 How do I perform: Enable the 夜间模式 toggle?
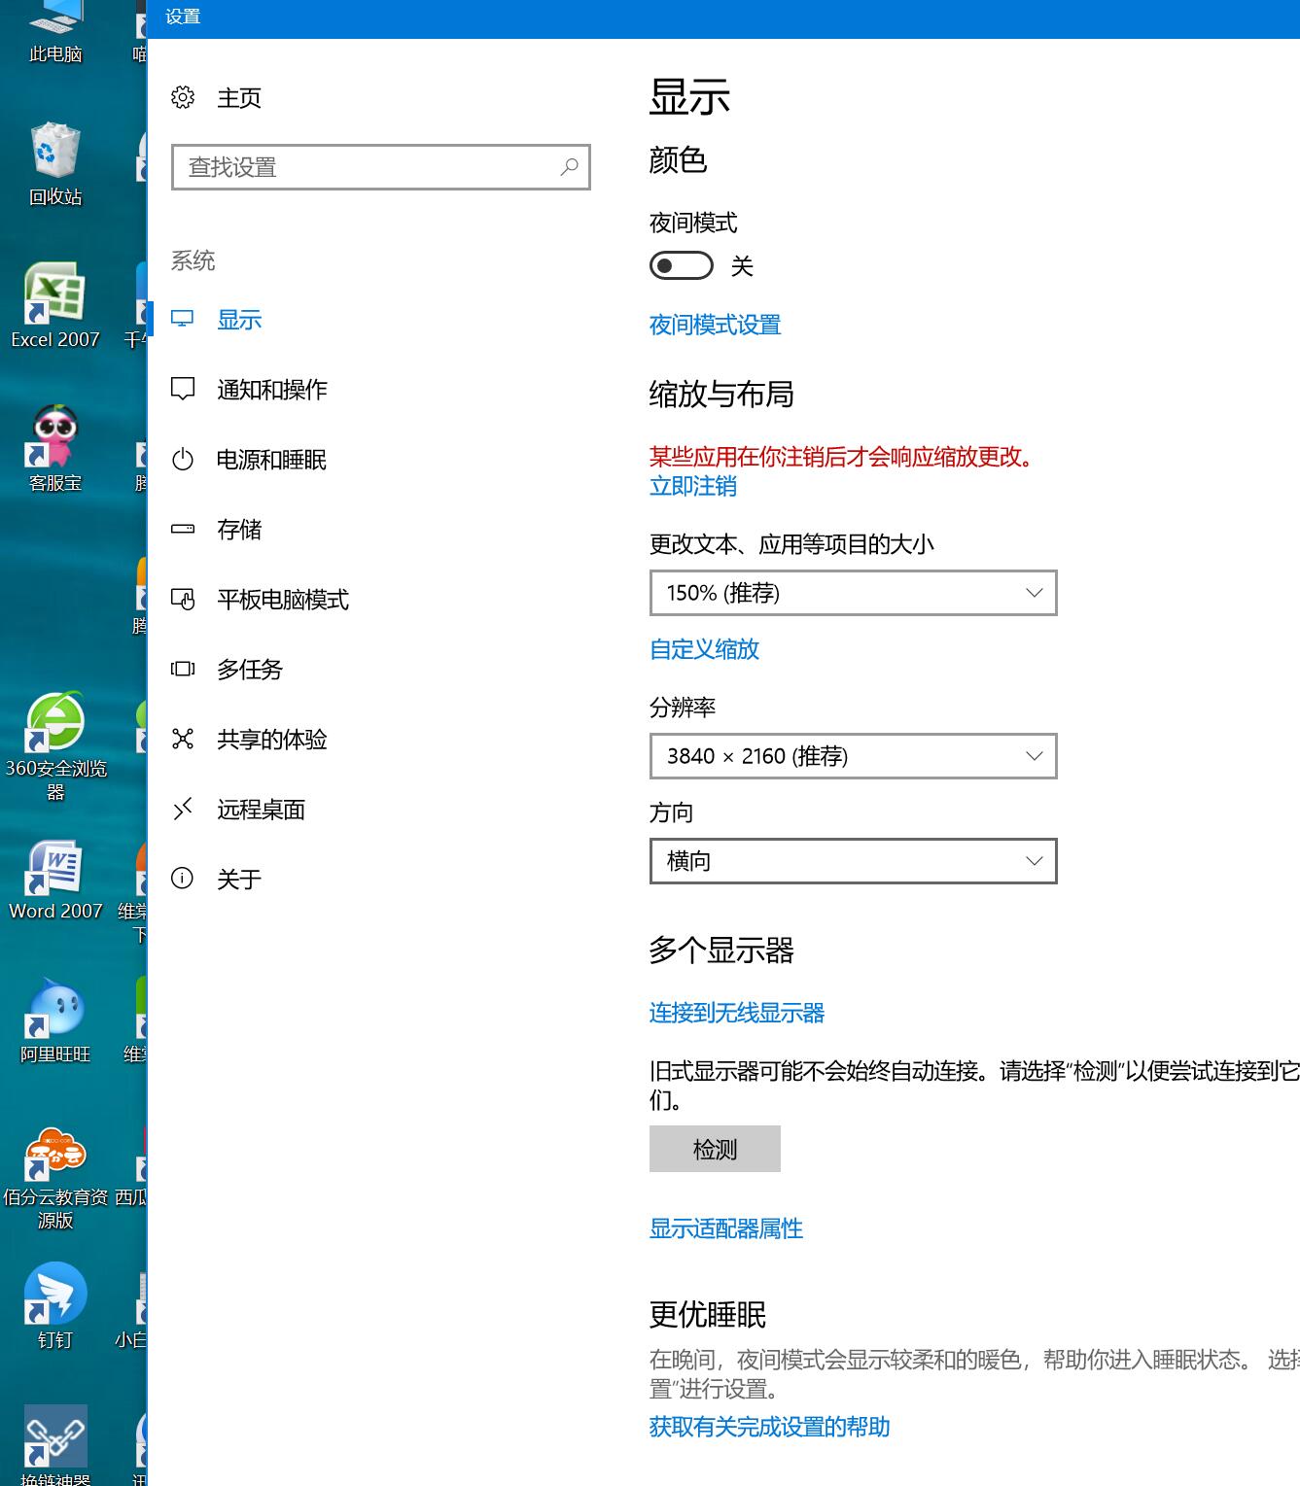[x=681, y=265]
